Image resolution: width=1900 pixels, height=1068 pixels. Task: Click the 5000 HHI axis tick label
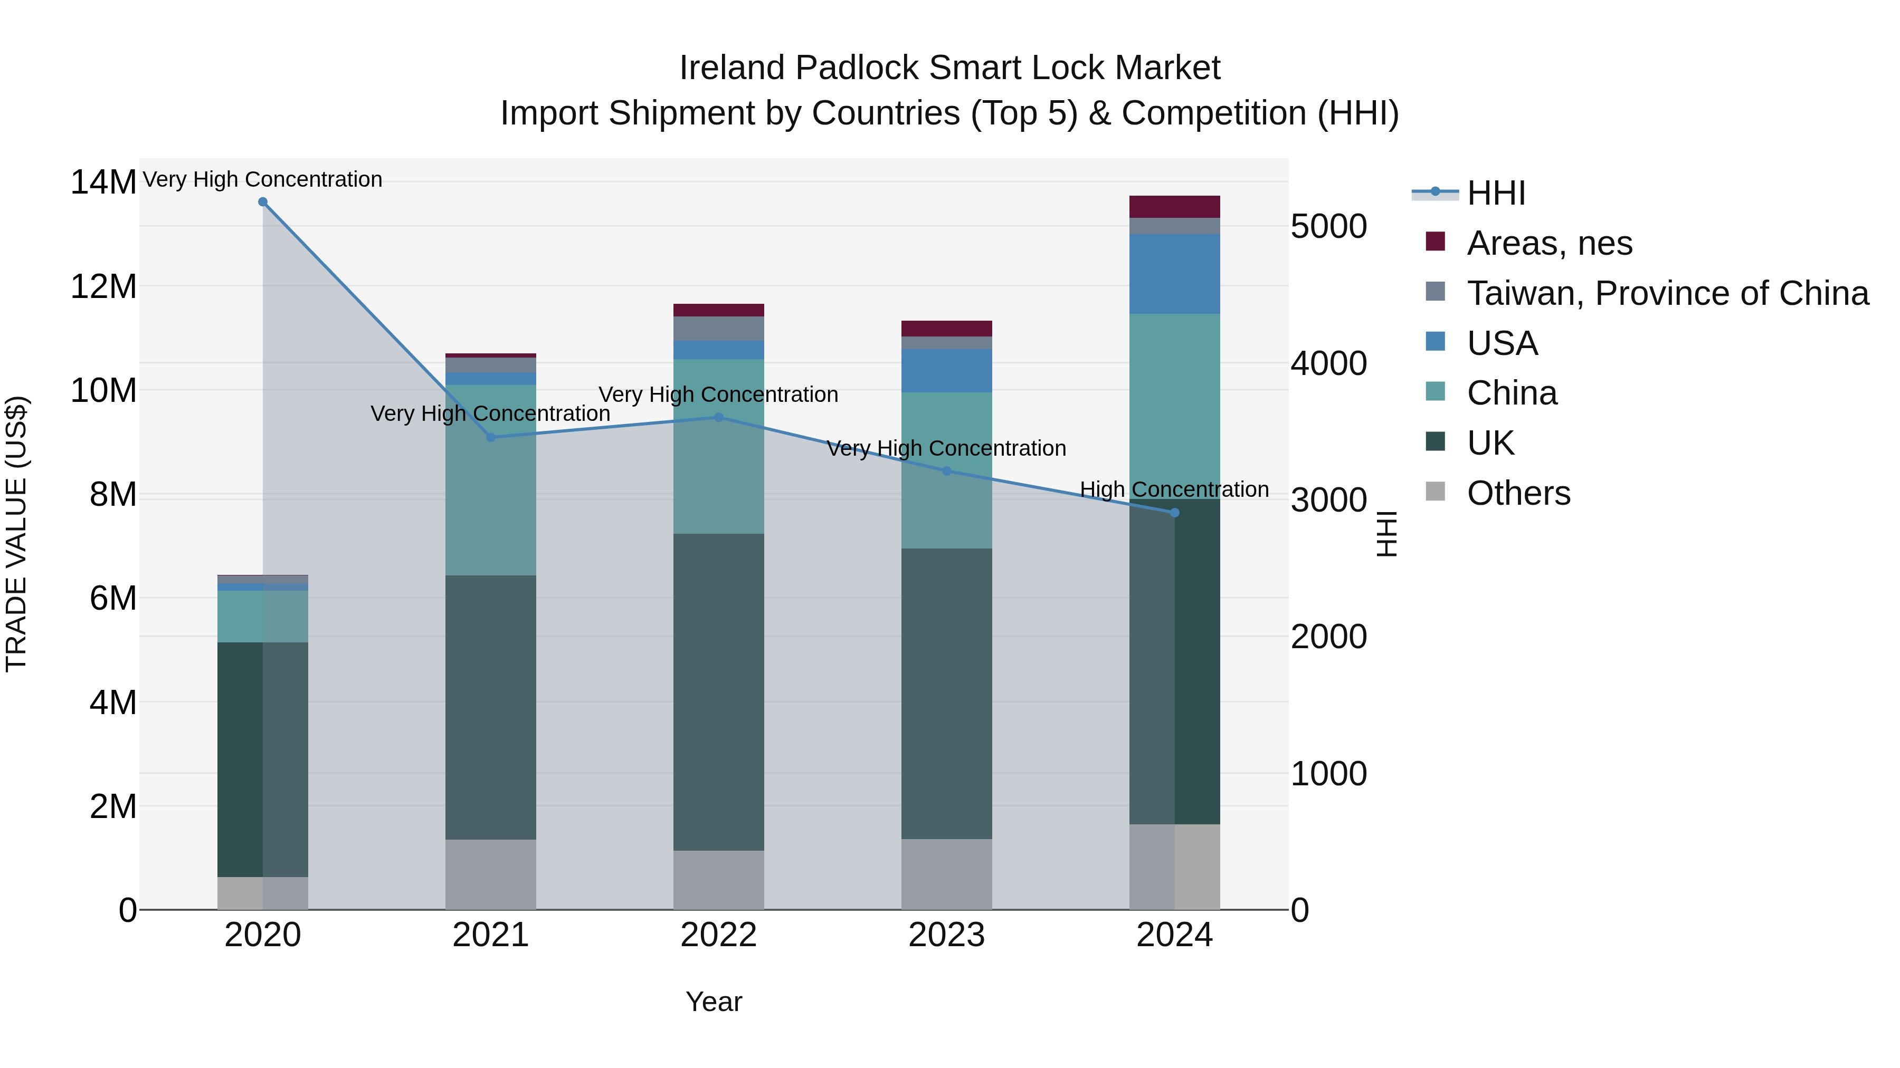tap(1329, 226)
